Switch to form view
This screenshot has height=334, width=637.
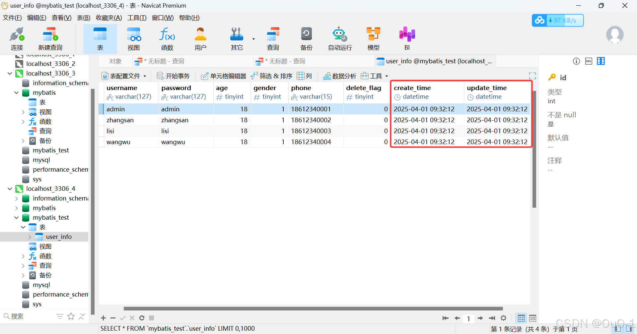[533, 318]
